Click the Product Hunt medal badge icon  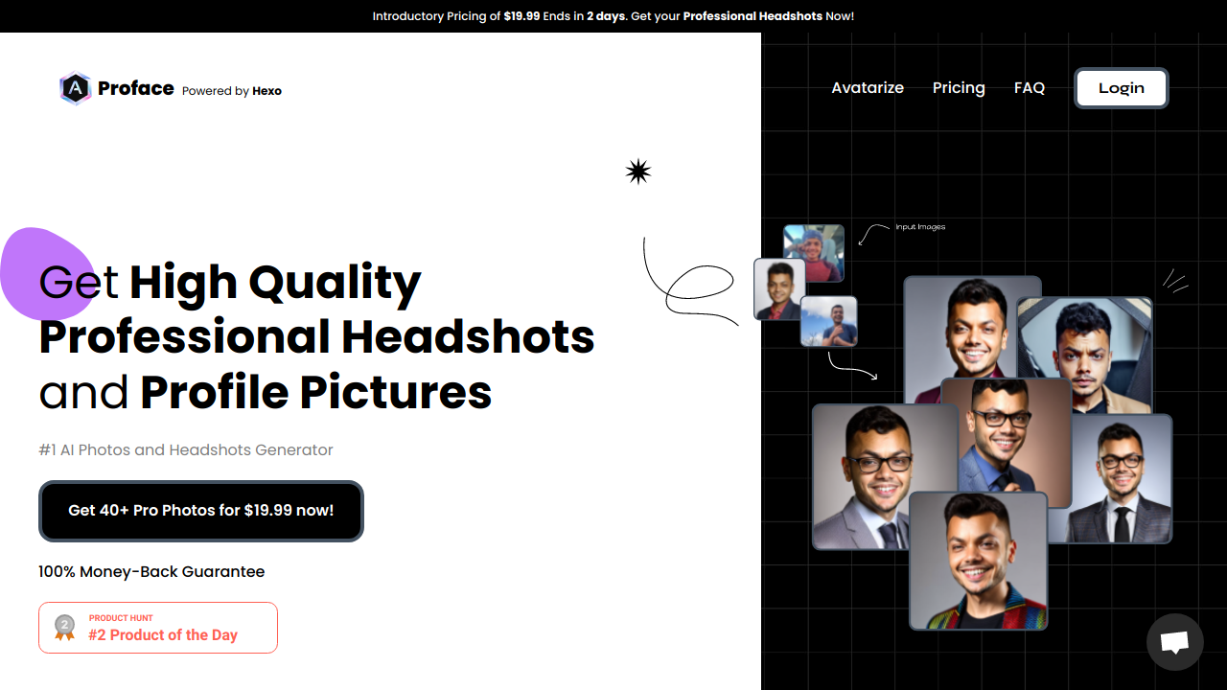pyautogui.click(x=64, y=628)
